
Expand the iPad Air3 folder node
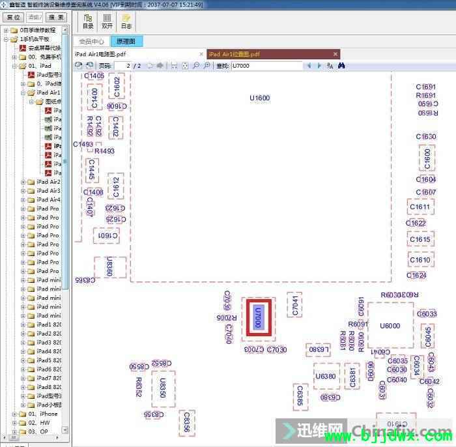point(23,191)
